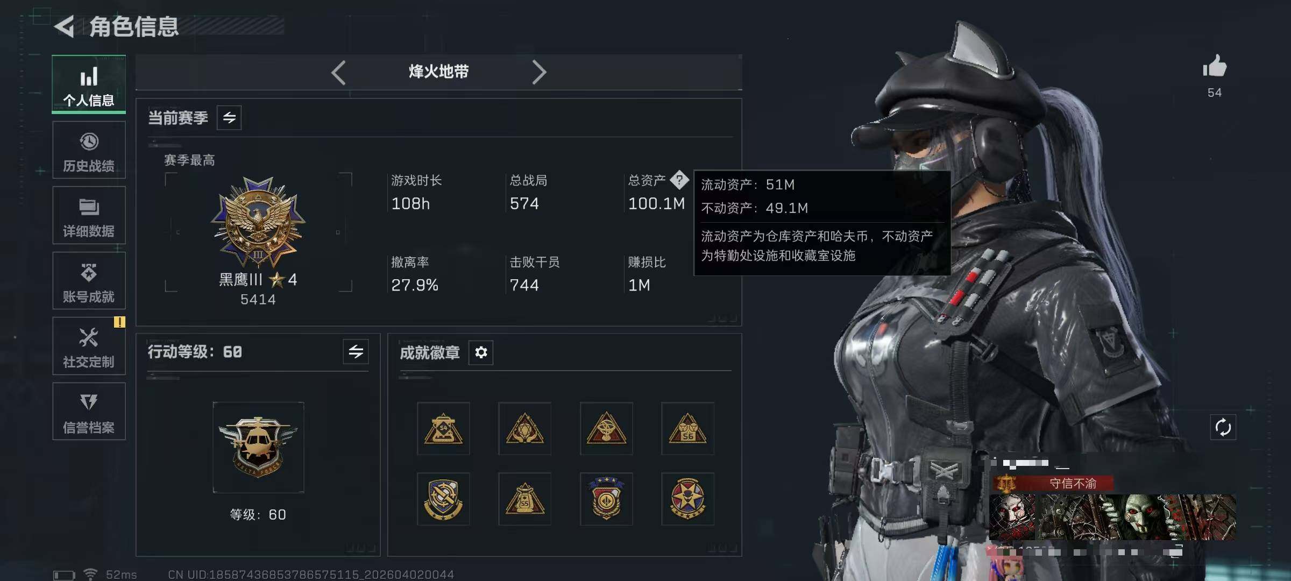
Task: Click the 总资产 question mark icon
Action: pyautogui.click(x=679, y=180)
